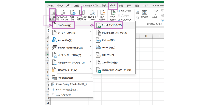Choose Excel ブックから(W) submenu item

(114, 25)
